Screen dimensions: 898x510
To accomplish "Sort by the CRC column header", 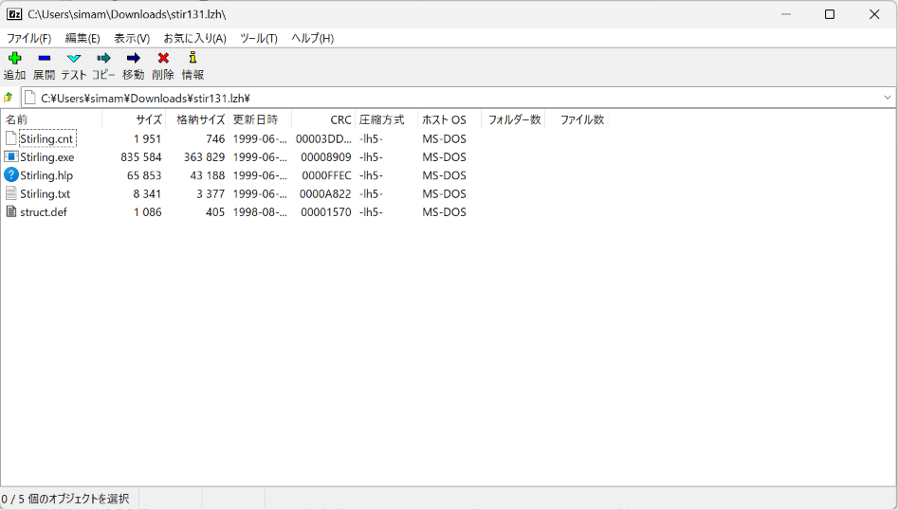I will click(x=323, y=119).
